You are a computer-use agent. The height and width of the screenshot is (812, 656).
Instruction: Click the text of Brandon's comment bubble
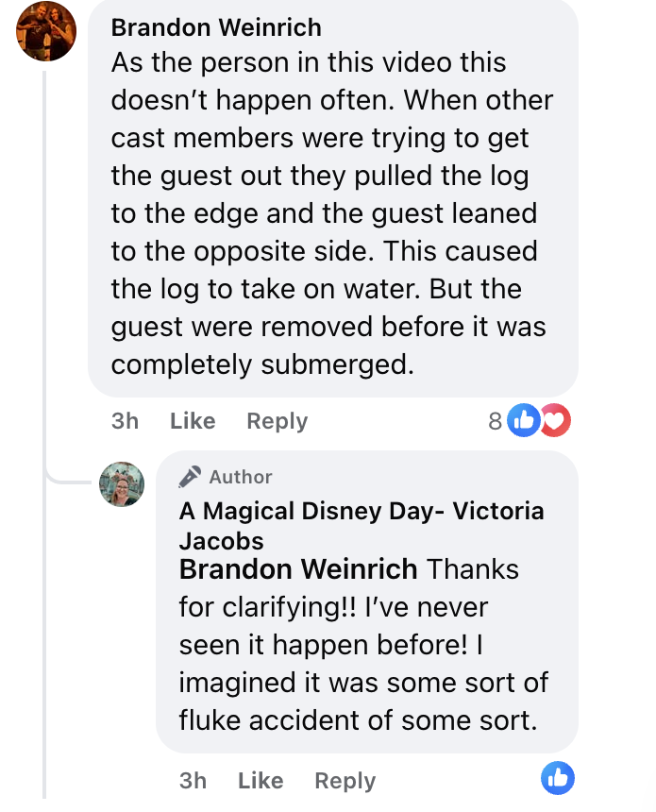(330, 213)
